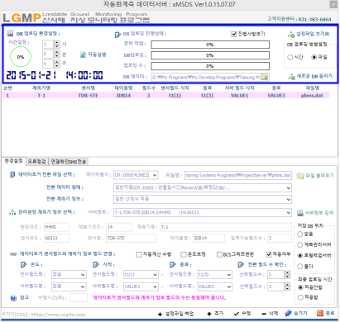Apply changes with the 수정 checkmark button
The width and height of the screenshot is (340, 322).
(x=242, y=314)
